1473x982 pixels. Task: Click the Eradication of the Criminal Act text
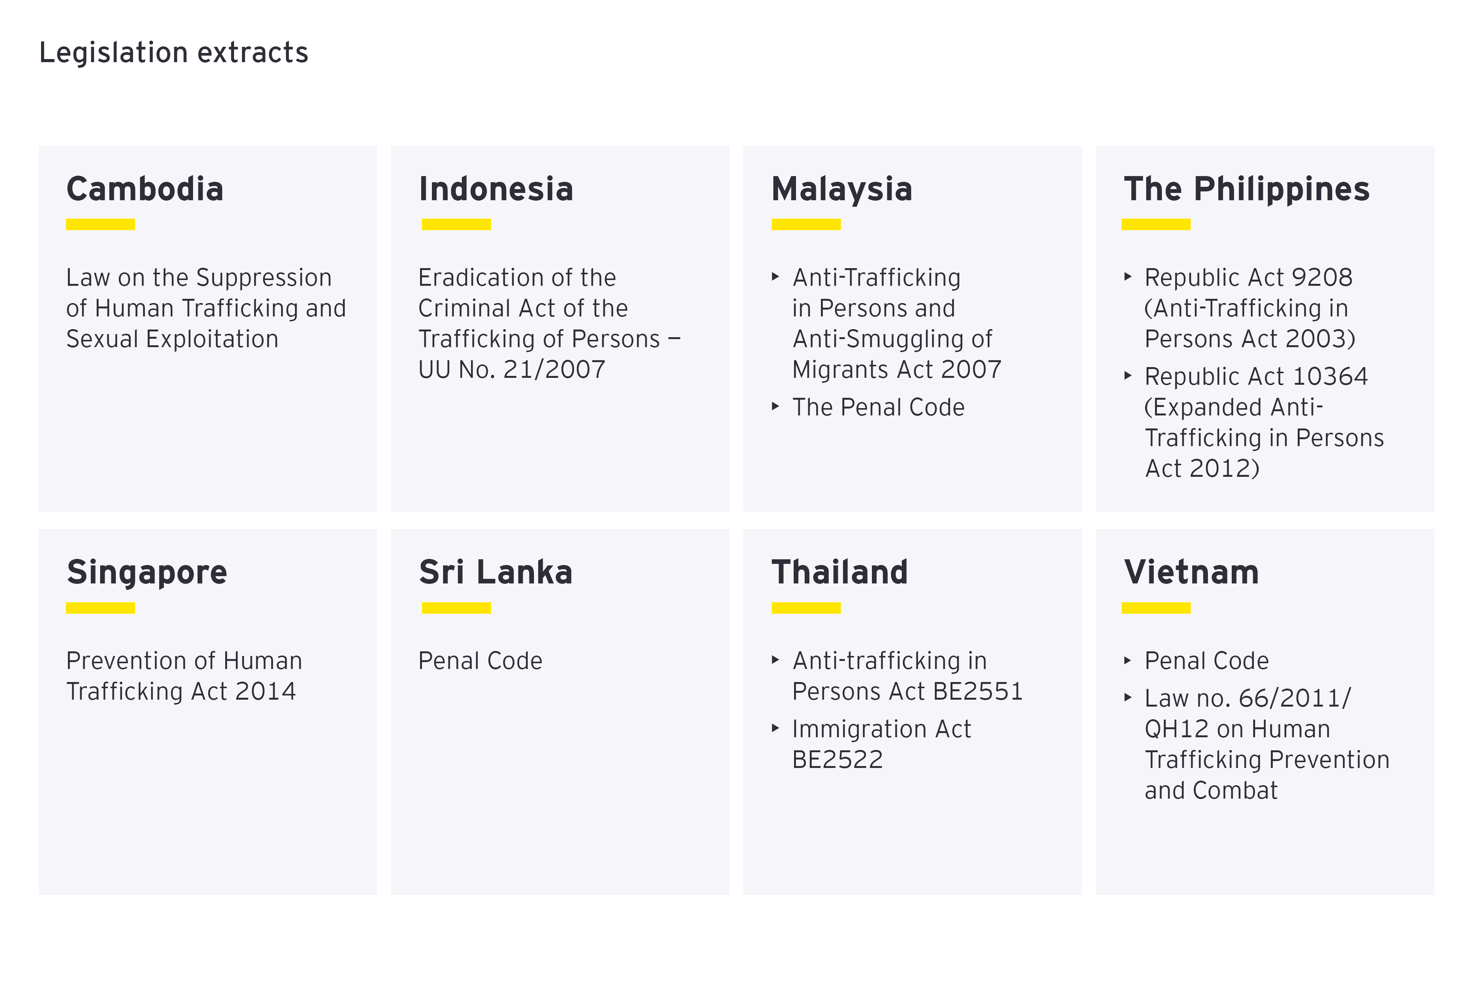tap(549, 323)
